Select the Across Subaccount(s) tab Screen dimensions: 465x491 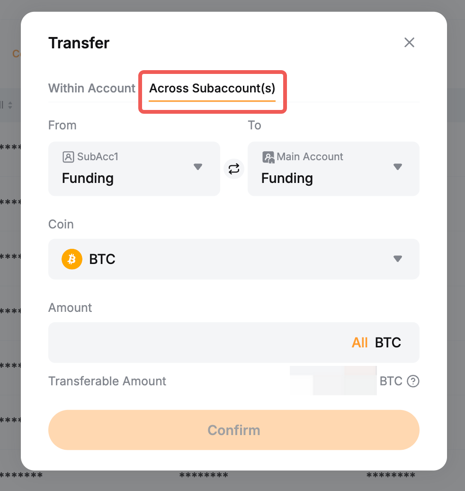point(212,88)
